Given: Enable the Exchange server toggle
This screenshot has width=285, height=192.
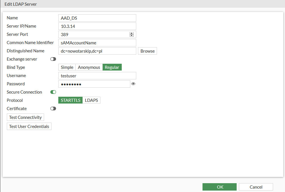Looking at the screenshot, I should (53, 59).
